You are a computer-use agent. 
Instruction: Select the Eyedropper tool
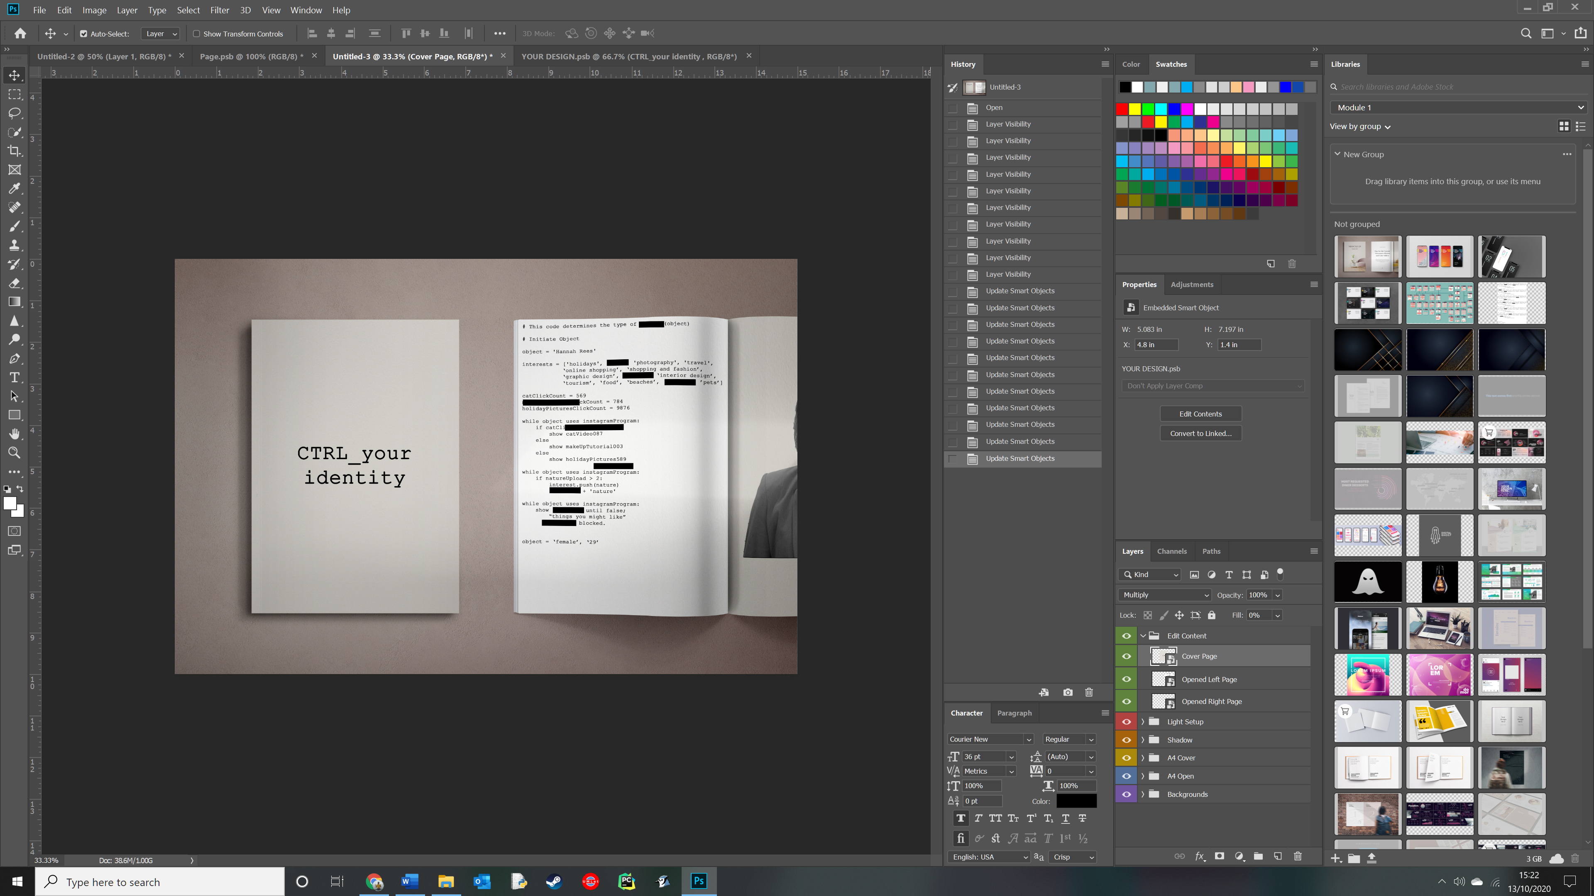coord(14,189)
